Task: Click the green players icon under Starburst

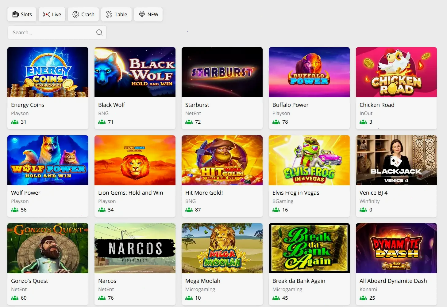Action: (189, 122)
